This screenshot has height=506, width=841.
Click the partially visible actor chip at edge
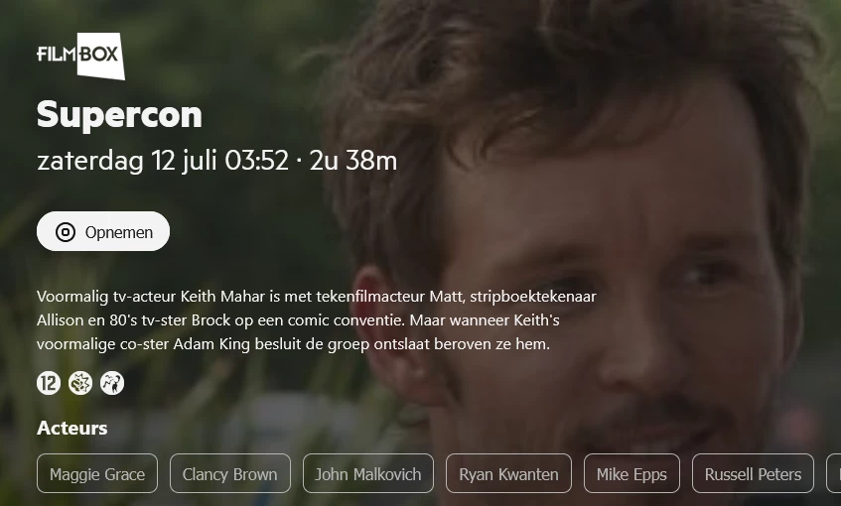[834, 473]
